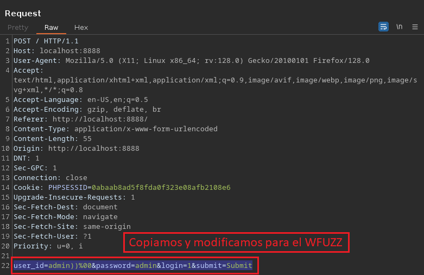Click line number 22 in the gutter
Screen dimensions: 424x275
point(5,265)
